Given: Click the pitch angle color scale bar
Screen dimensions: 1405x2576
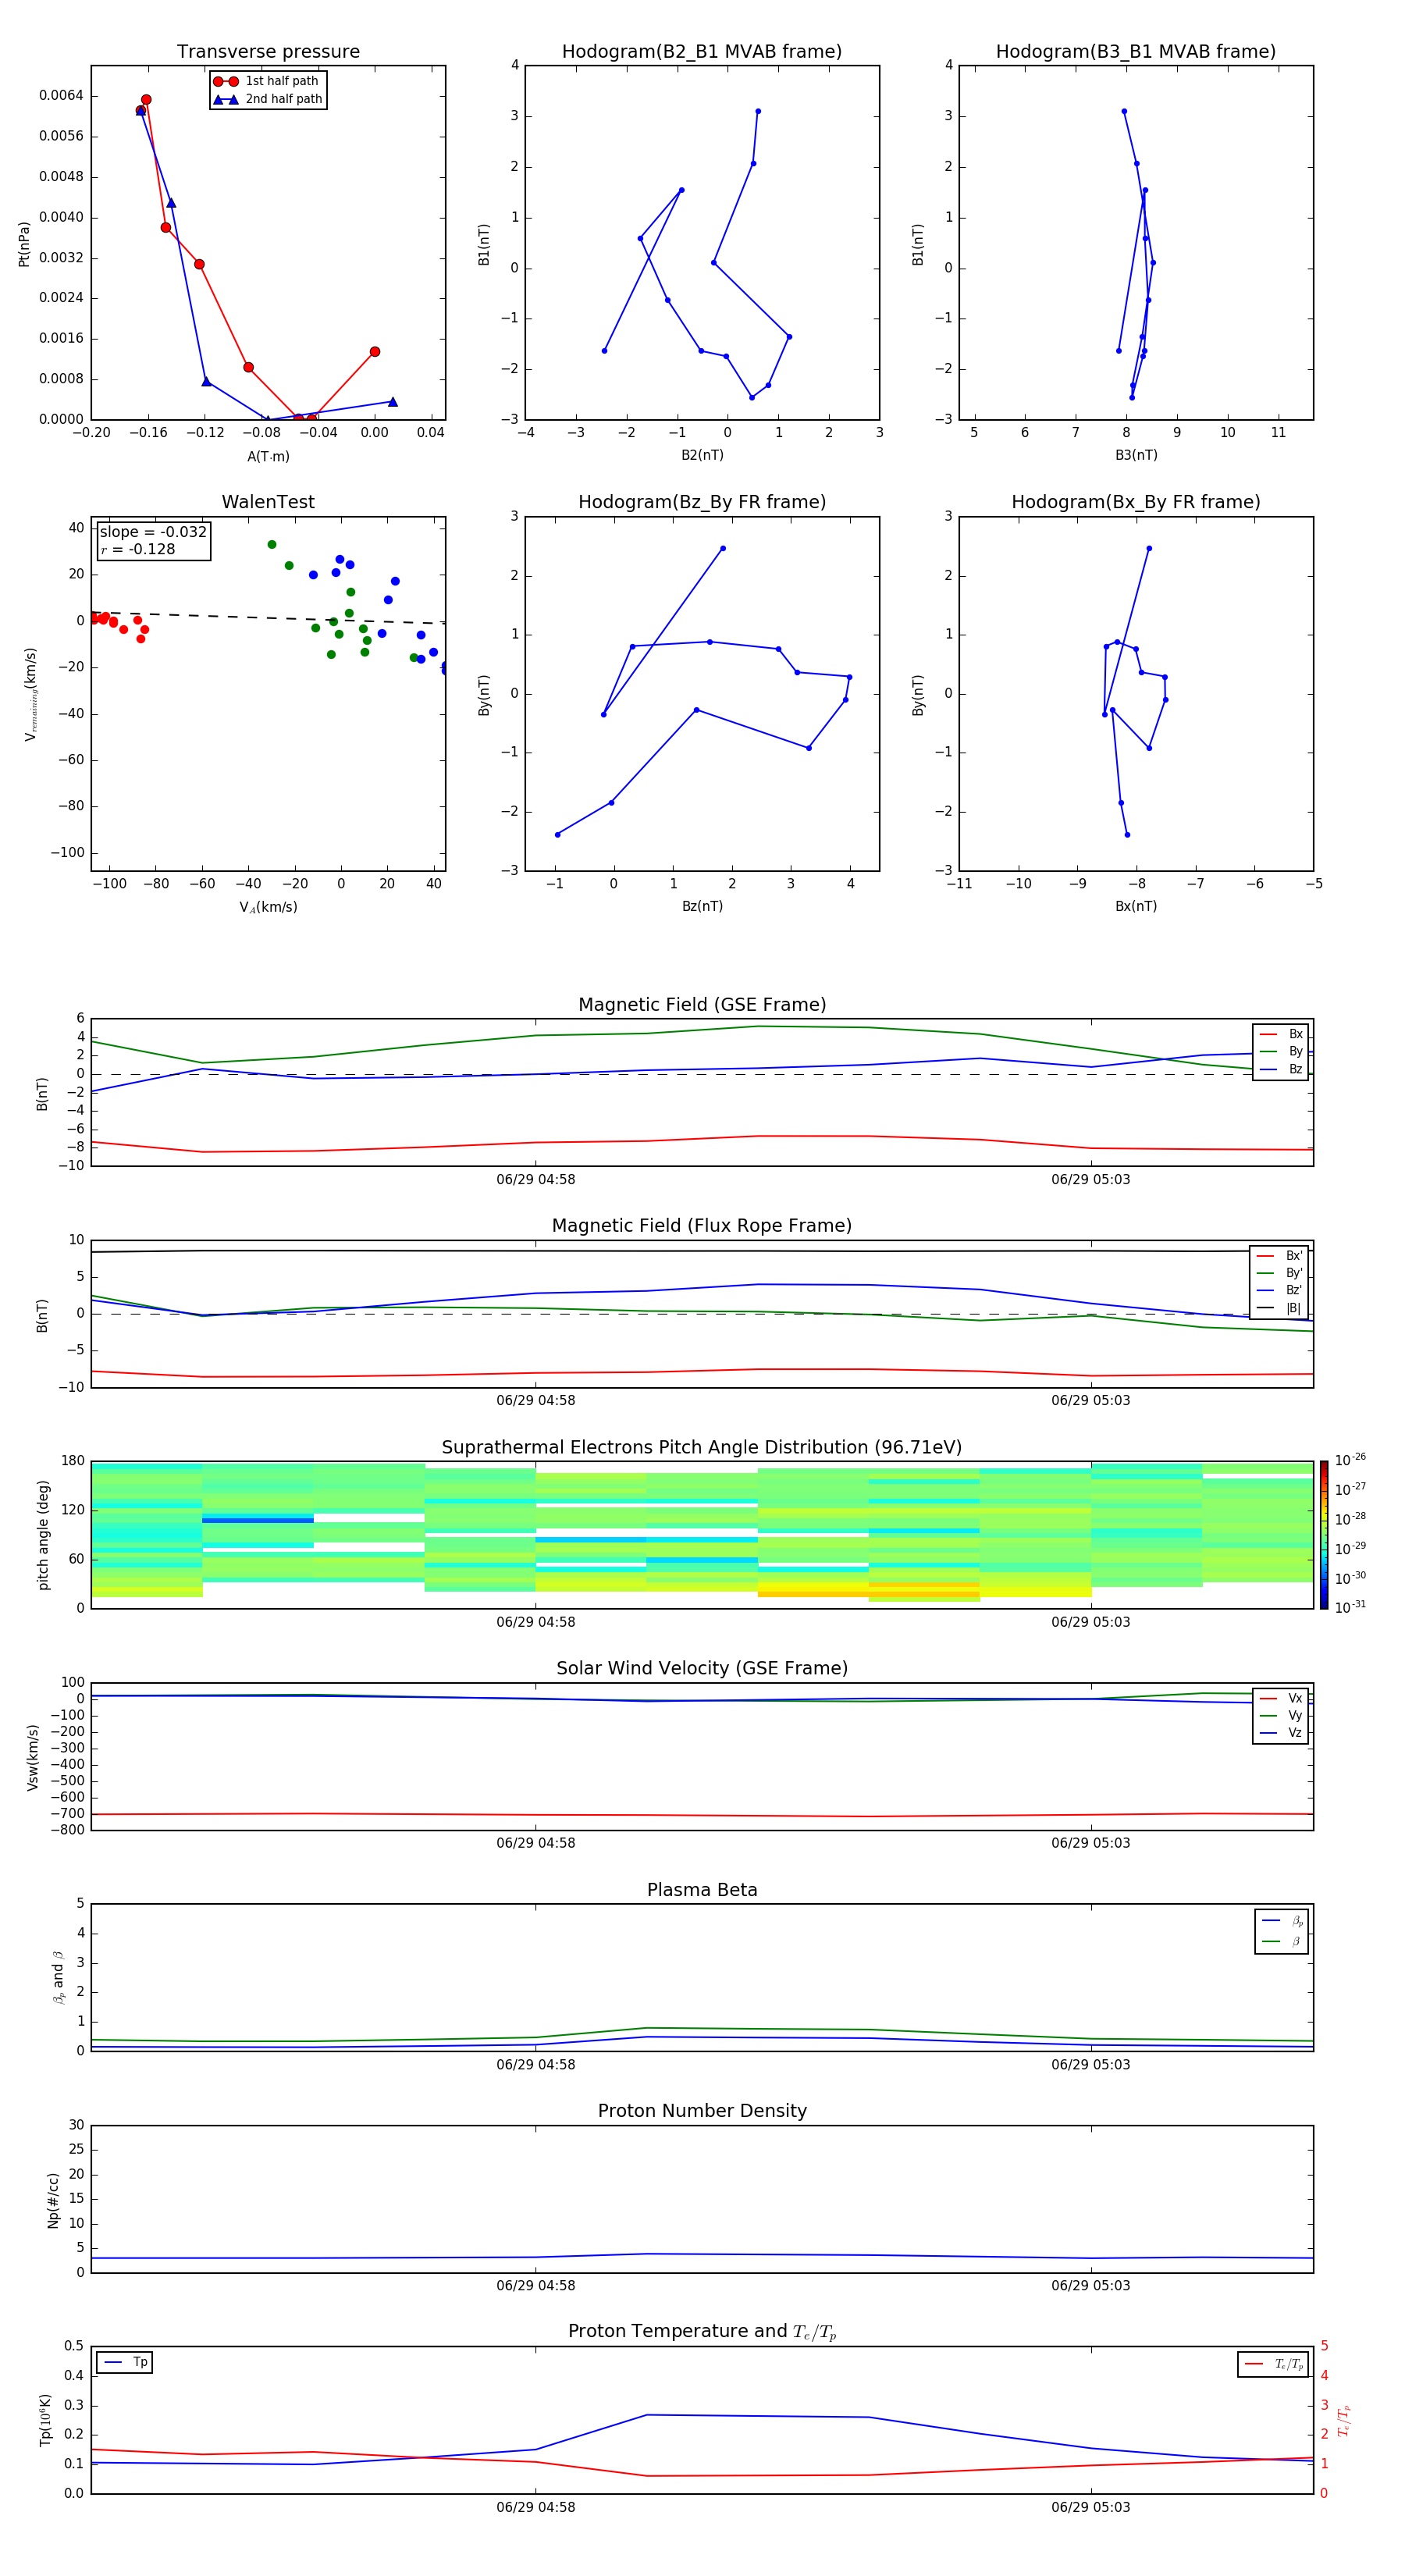Looking at the screenshot, I should (x=1324, y=1535).
